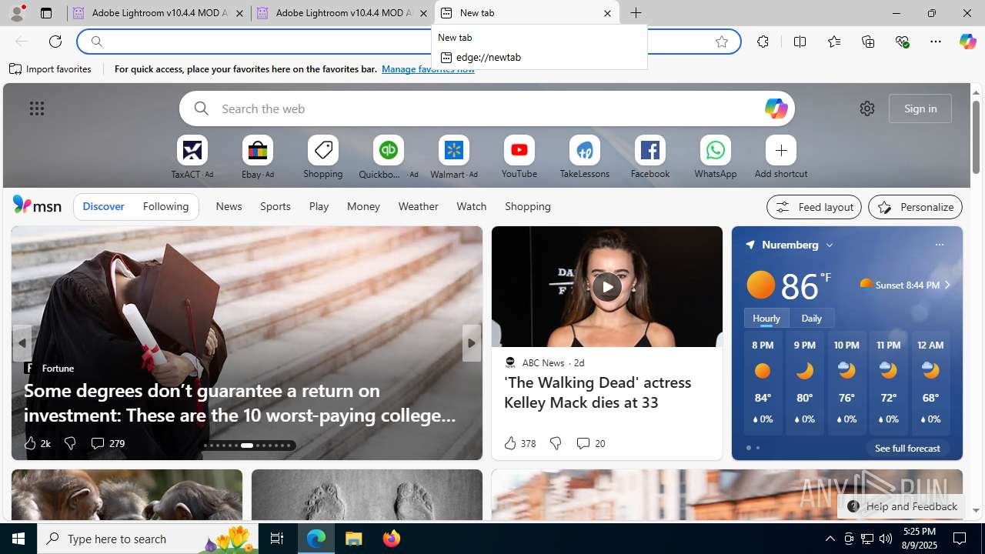Show hidden system tray icons
The image size is (985, 554).
[830, 539]
